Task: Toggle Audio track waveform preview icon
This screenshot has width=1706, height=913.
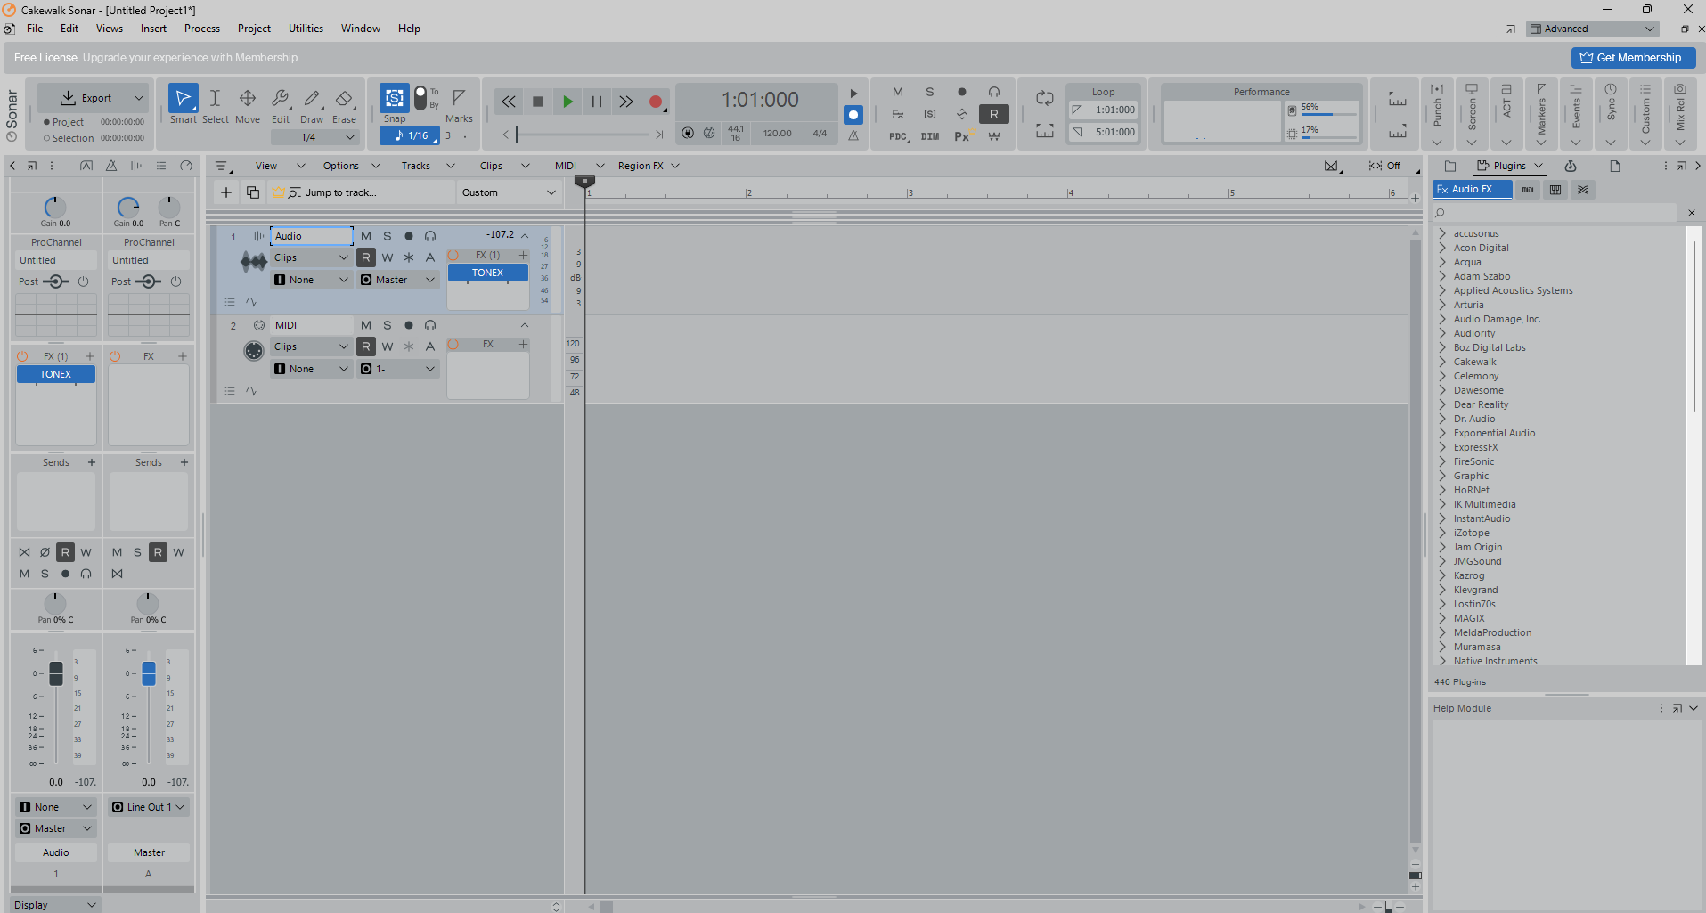Action: pos(254,261)
